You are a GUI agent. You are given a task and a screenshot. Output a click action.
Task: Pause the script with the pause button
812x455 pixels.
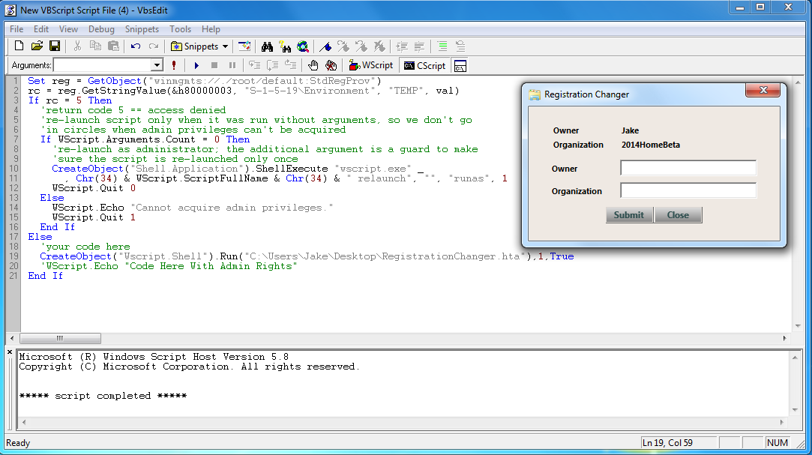pyautogui.click(x=232, y=66)
